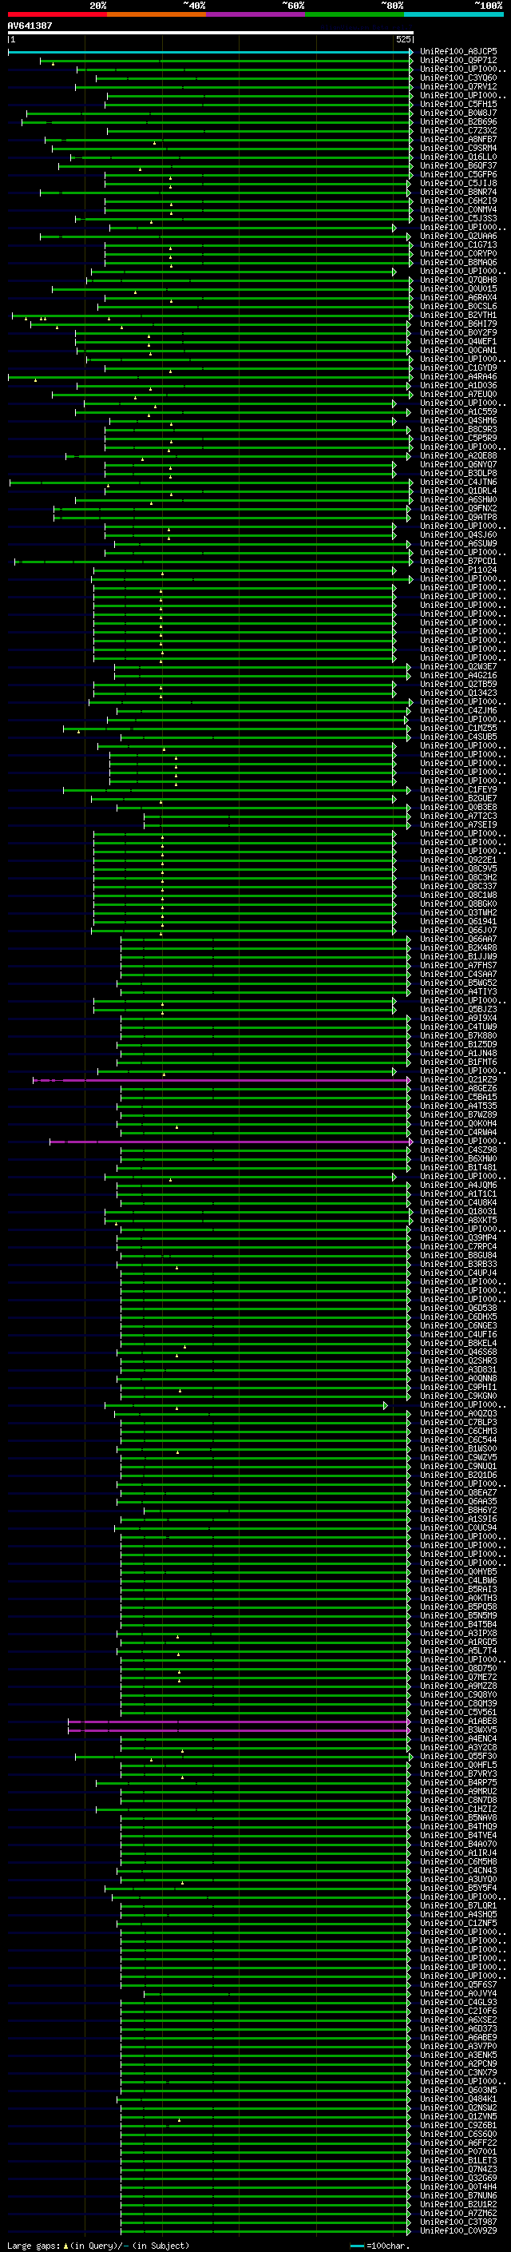Select hit label UniRef100_C1G713
511x2252 pixels.
[458, 244]
